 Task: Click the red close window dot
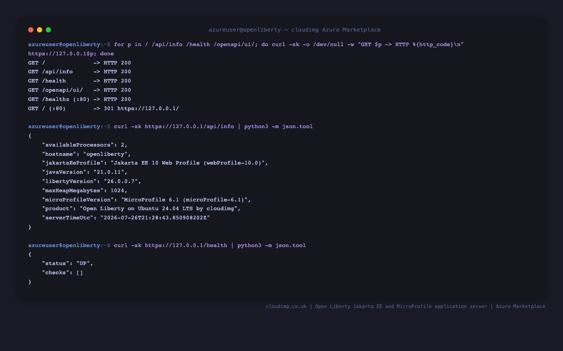click(x=31, y=30)
